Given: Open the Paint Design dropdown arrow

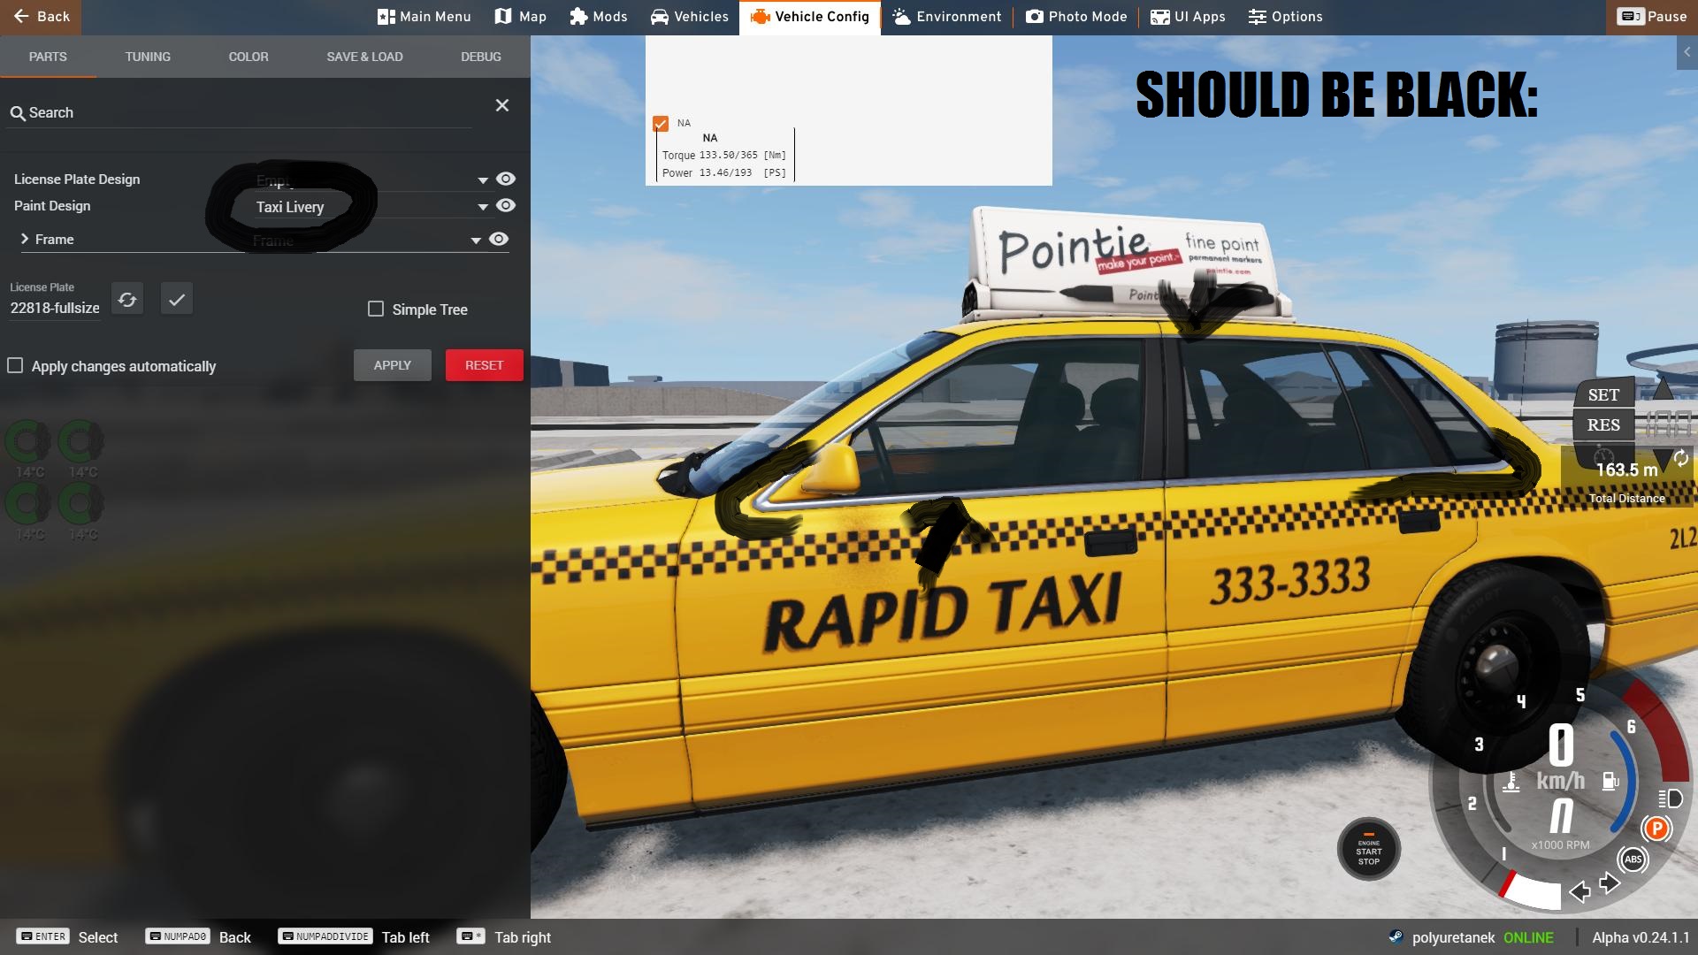Looking at the screenshot, I should coord(483,207).
